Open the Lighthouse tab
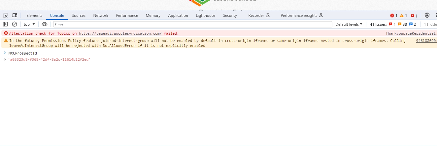 coord(205,16)
